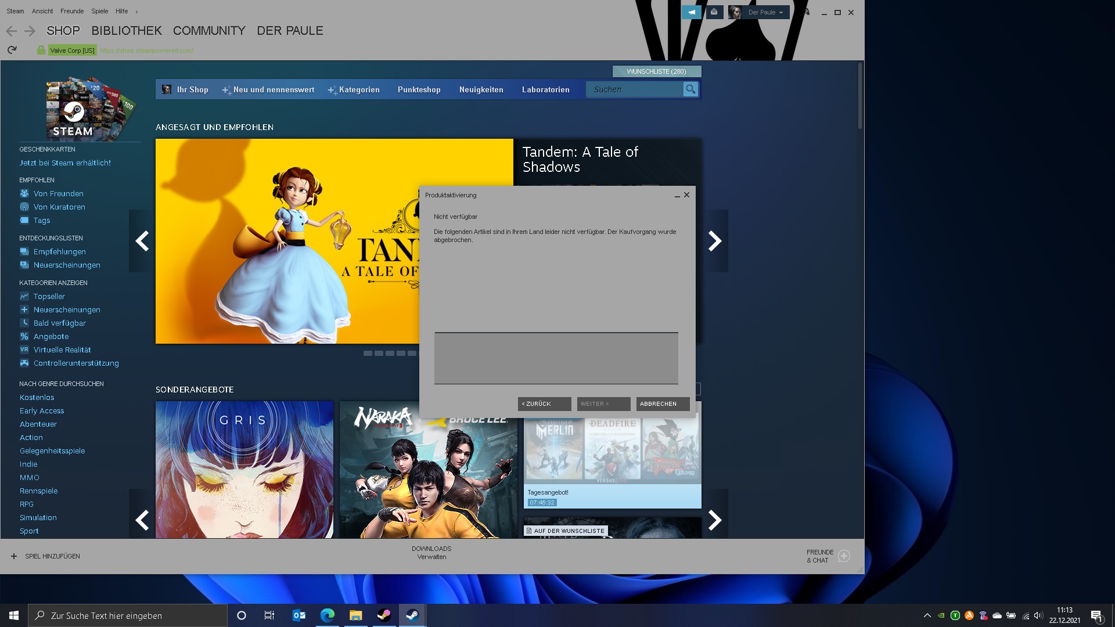This screenshot has height=627, width=1115.
Task: Click the Topseller chart icon
Action: click(24, 296)
